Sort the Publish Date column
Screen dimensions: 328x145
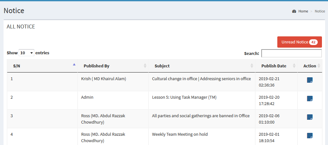(294, 66)
